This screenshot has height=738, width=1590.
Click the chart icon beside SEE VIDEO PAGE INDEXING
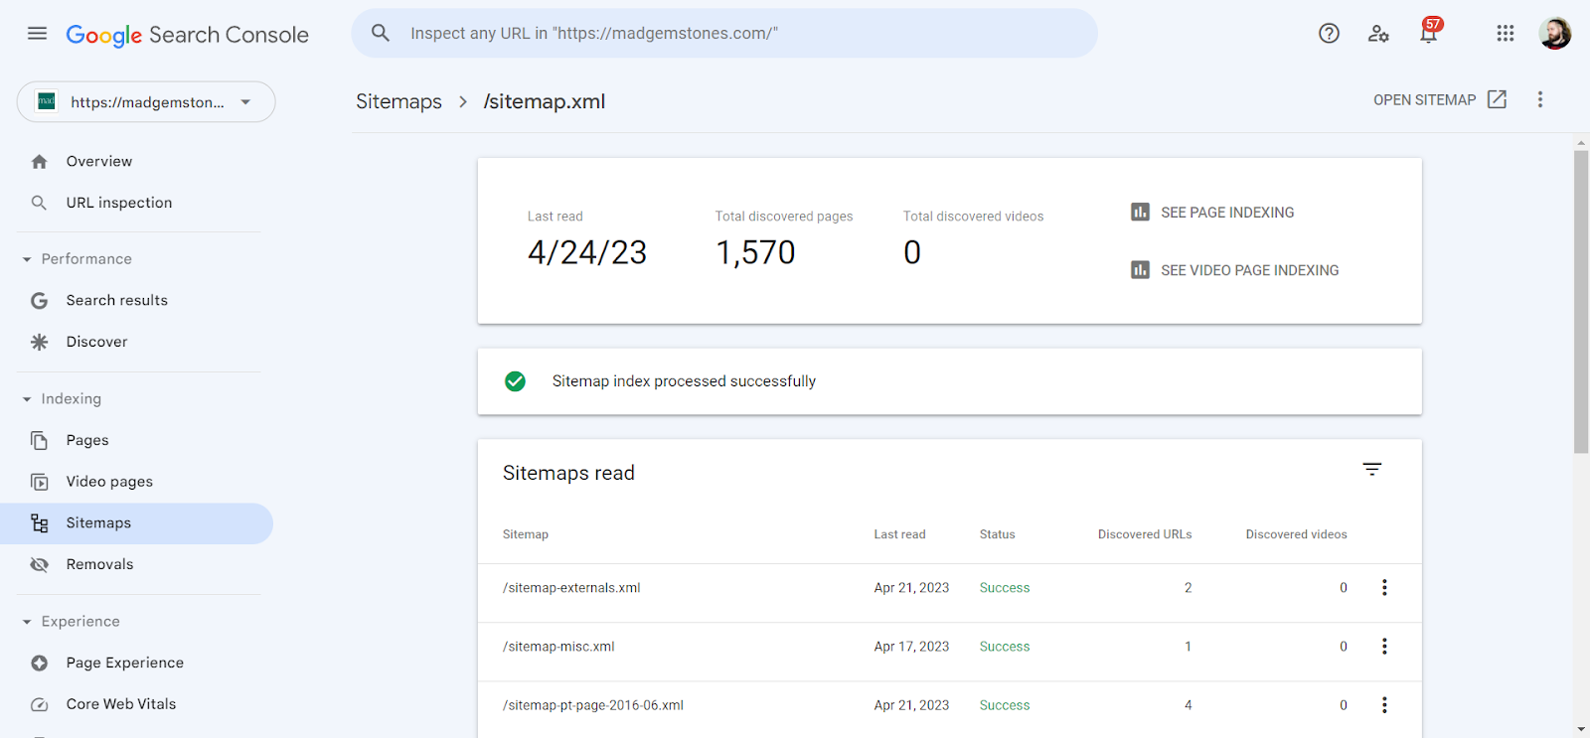pyautogui.click(x=1140, y=270)
